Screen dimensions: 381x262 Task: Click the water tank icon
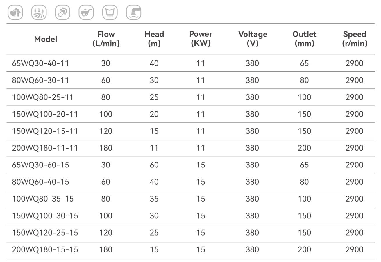(110, 13)
